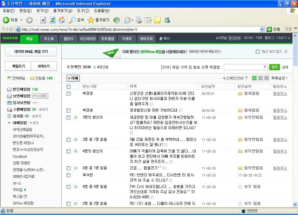Click the 스팸메일함 spam folder icon
This screenshot has height=215, width=298.
(x=10, y=110)
